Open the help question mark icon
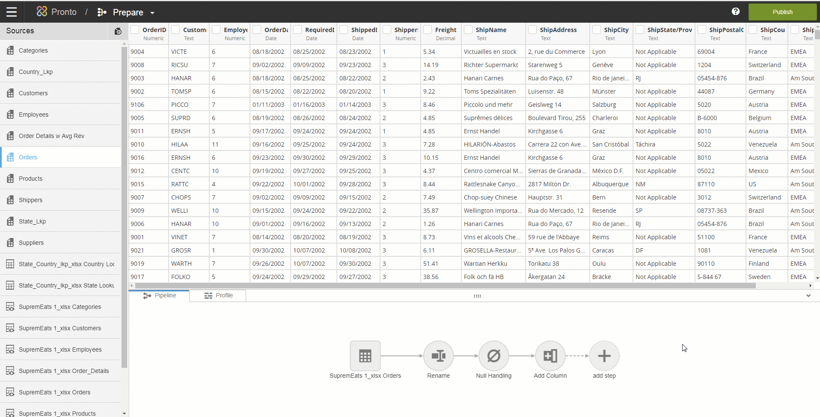Screen dimensions: 820x417 coord(736,12)
